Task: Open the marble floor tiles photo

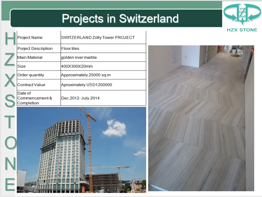Action: click(201, 118)
